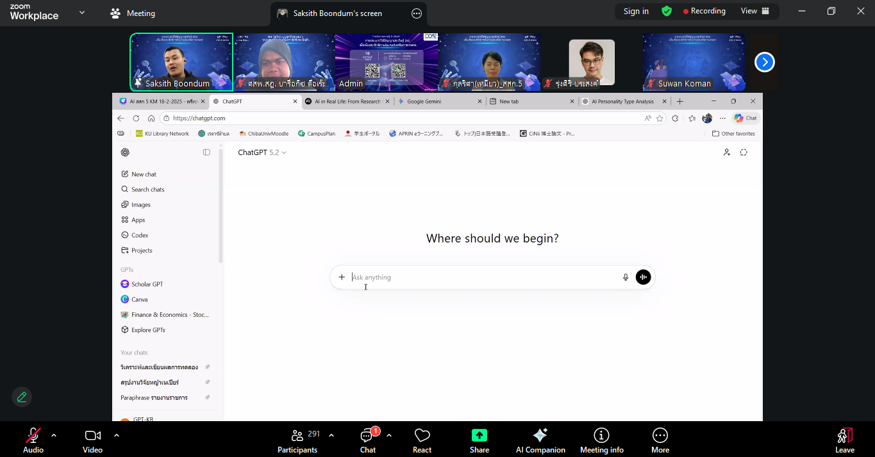This screenshot has height=457, width=875.
Task: Start a temporary chat with the dashed circle icon
Action: click(x=744, y=152)
